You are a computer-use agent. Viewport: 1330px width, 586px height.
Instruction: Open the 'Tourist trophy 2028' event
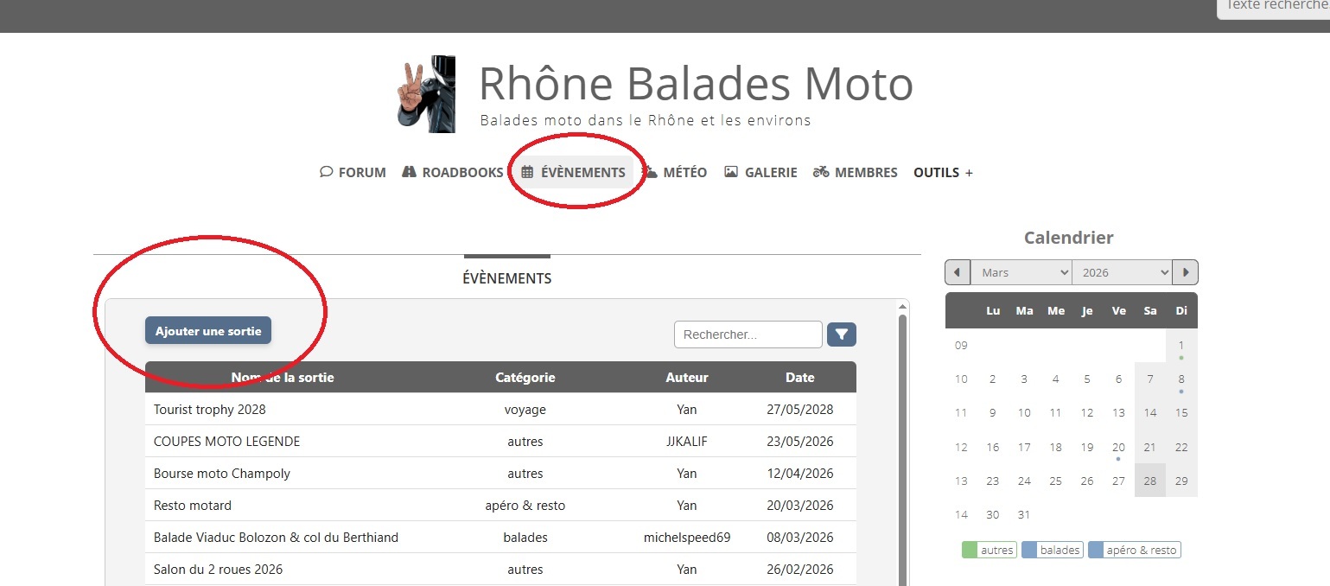point(210,409)
